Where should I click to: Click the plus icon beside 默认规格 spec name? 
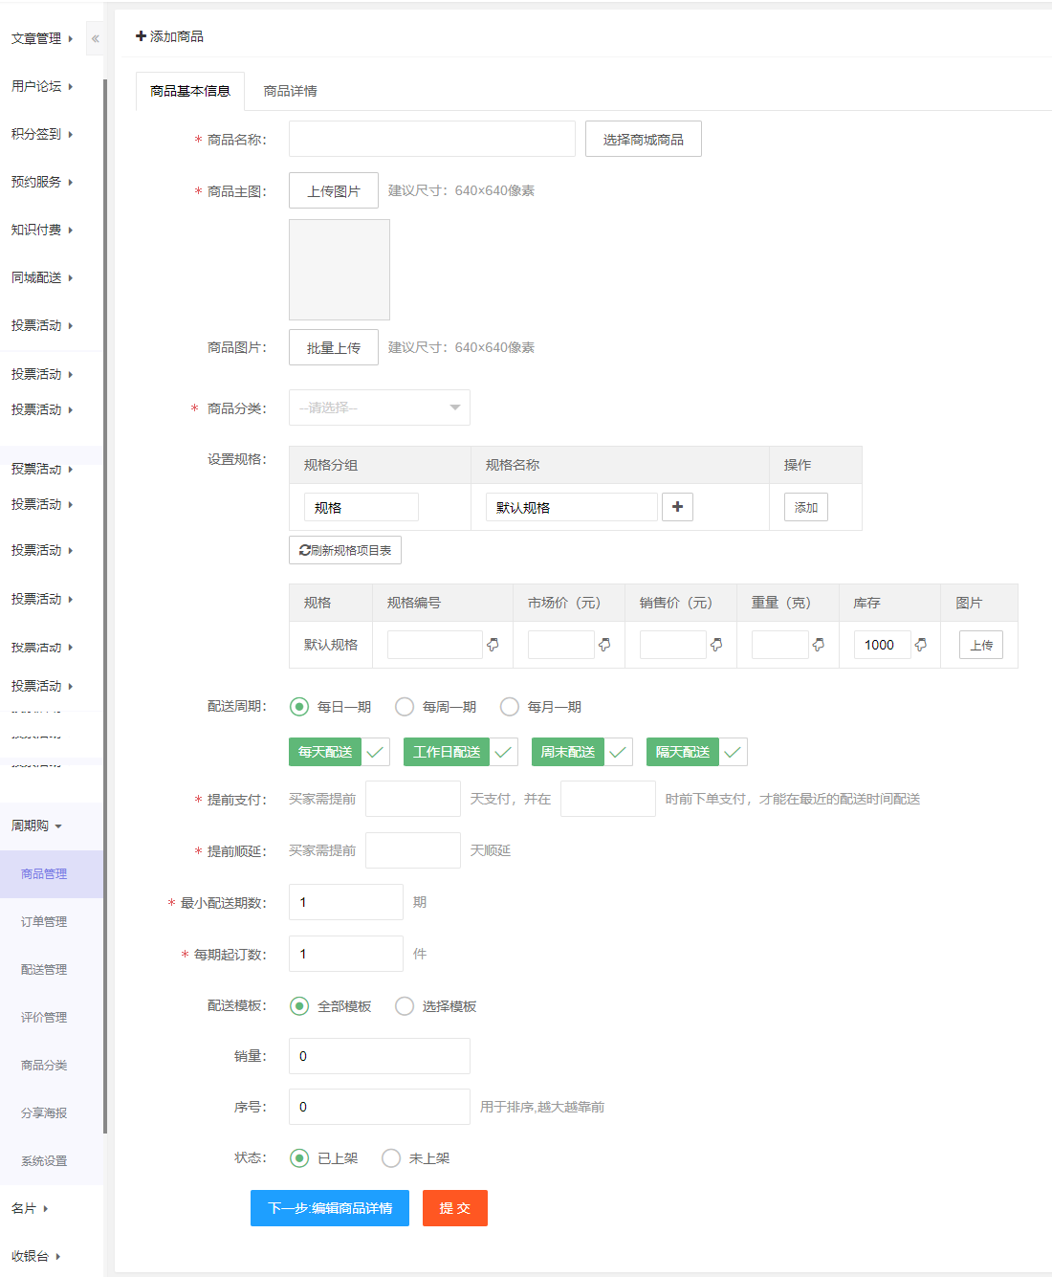pos(677,507)
